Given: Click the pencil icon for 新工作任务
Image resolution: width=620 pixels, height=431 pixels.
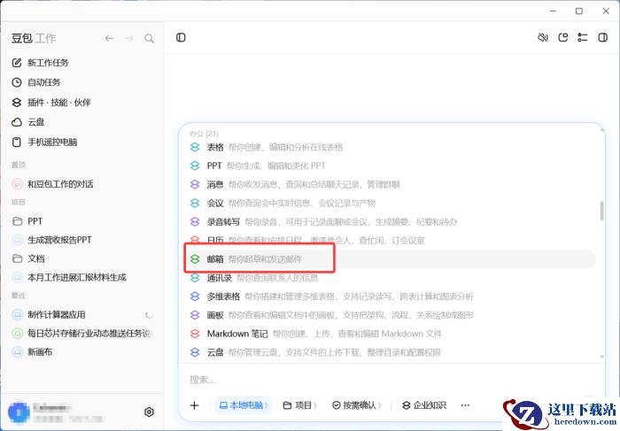Looking at the screenshot, I should (x=17, y=63).
